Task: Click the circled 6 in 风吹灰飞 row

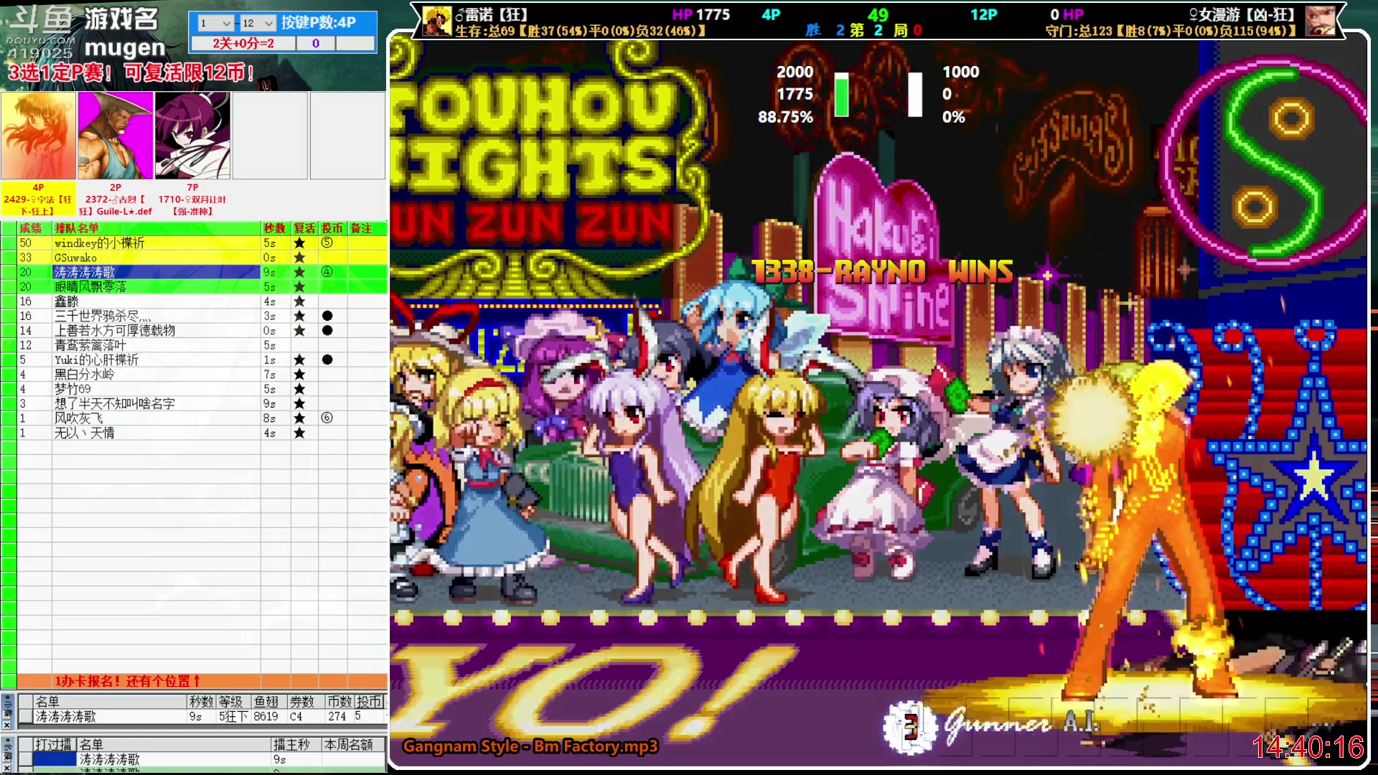Action: pyautogui.click(x=327, y=418)
